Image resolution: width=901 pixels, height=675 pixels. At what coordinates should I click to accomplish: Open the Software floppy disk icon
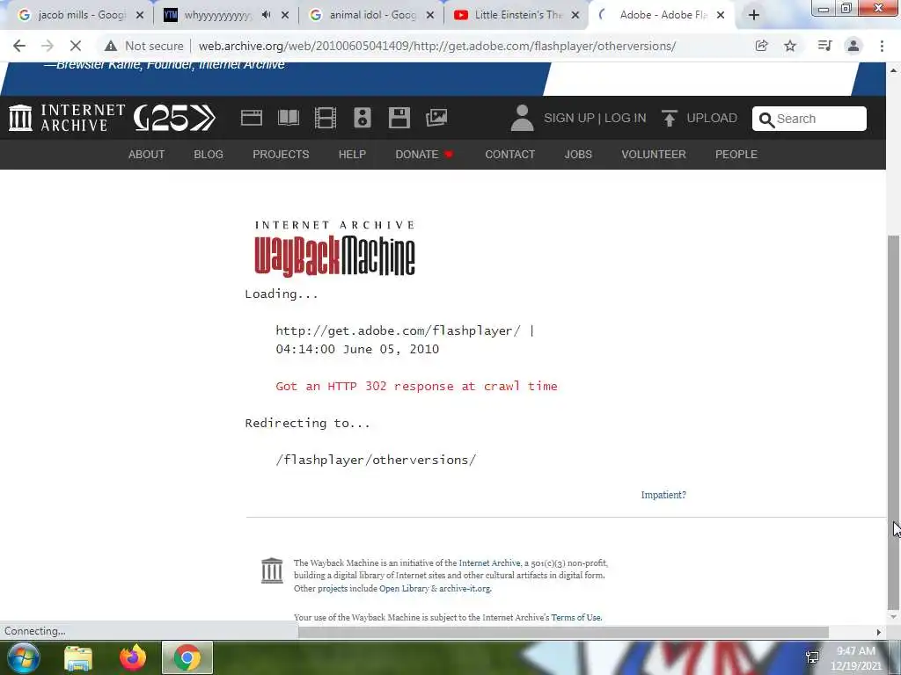point(399,118)
